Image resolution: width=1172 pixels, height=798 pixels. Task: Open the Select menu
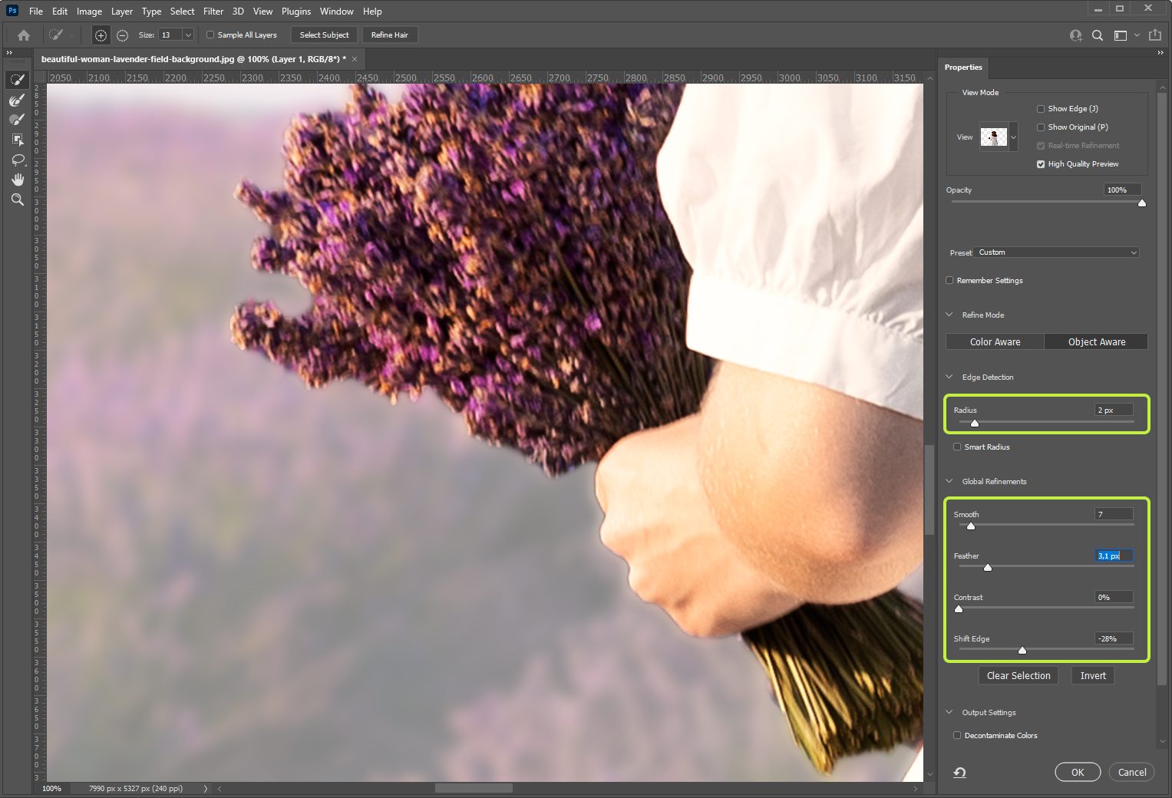click(182, 12)
